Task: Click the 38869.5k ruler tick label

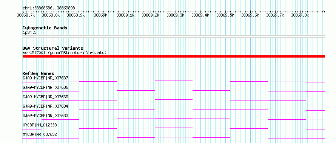Action: [x=225, y=15]
